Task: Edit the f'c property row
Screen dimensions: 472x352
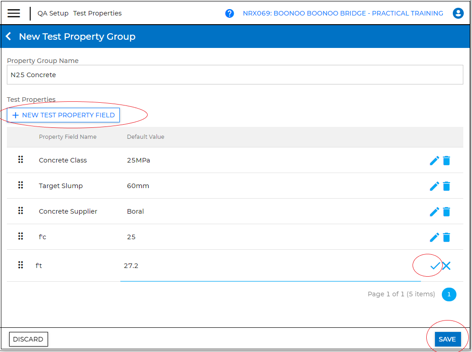Action: (434, 237)
